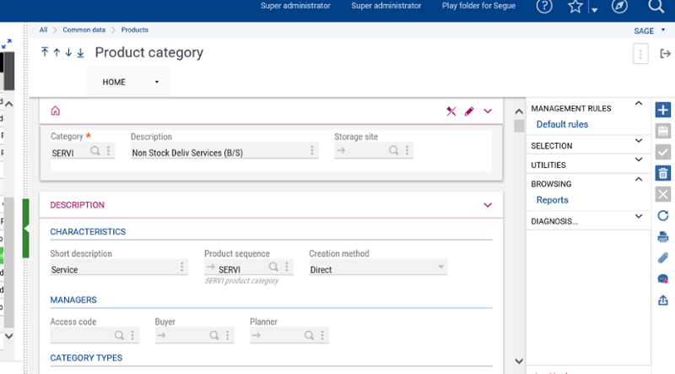Click the compass navigation icon in header
Viewport: 675px width, 374px height.
618,7
